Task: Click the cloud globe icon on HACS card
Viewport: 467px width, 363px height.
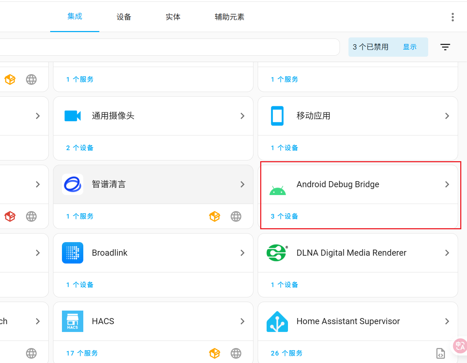Action: (x=236, y=353)
